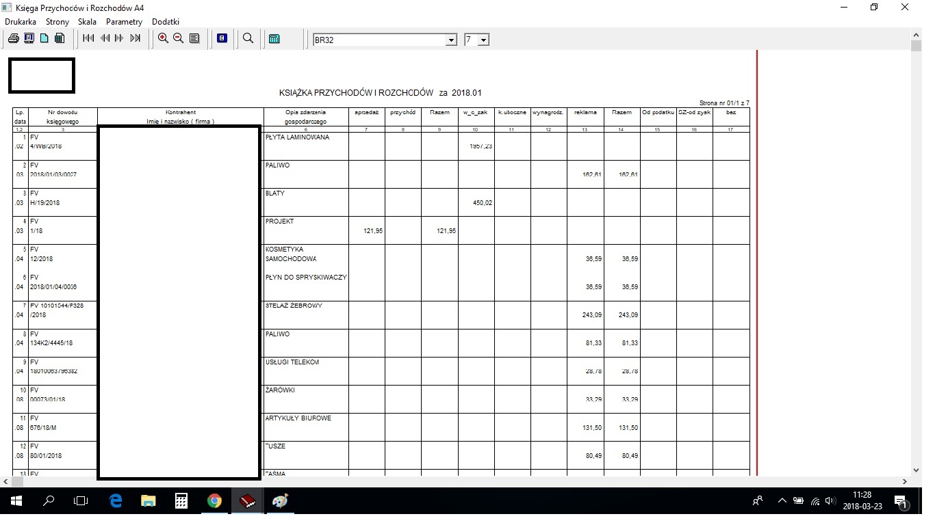Open the dropdown showing value 7
Viewport: 935px width, 525px height.
pyautogui.click(x=484, y=40)
